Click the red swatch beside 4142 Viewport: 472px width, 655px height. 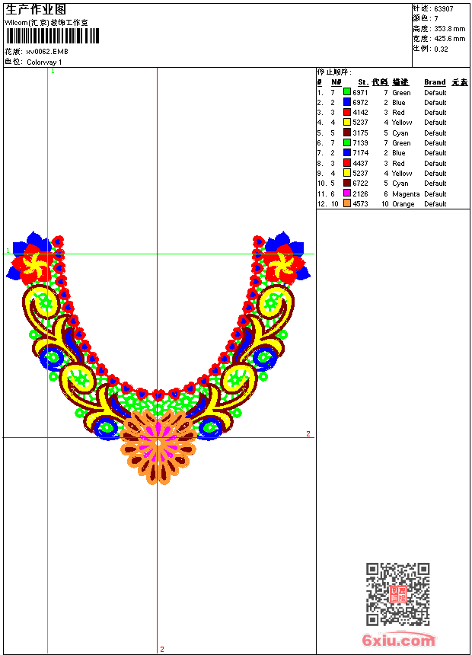(x=347, y=113)
